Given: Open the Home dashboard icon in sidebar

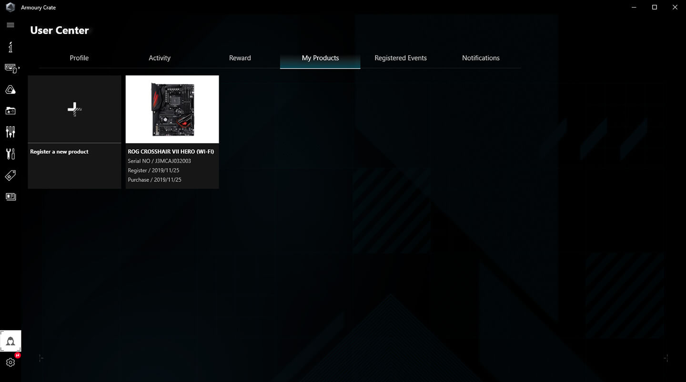Looking at the screenshot, I should coord(10,47).
